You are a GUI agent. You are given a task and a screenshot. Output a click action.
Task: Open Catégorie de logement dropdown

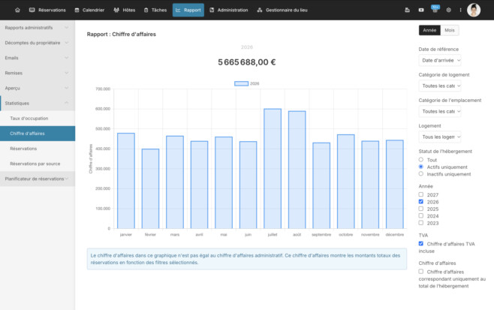point(440,86)
